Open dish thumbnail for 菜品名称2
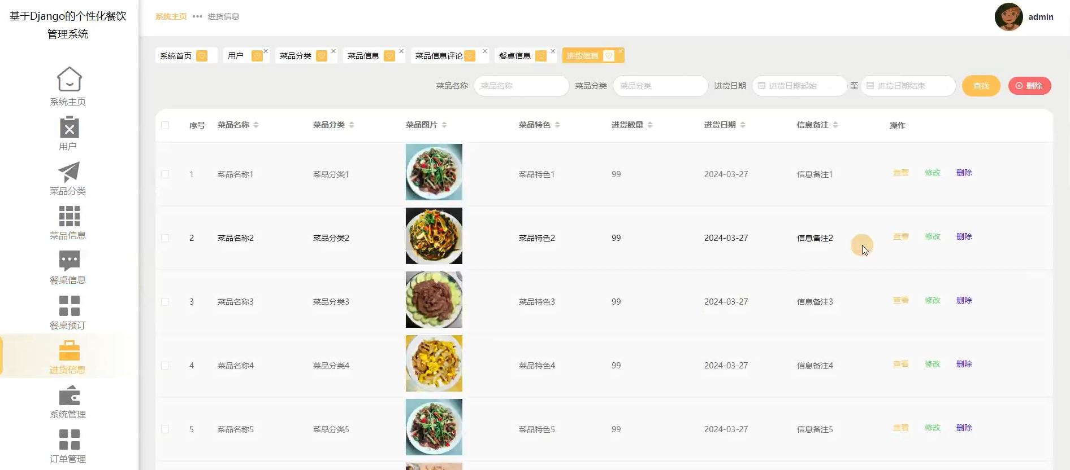Screen dimensions: 1070x470 pos(434,236)
